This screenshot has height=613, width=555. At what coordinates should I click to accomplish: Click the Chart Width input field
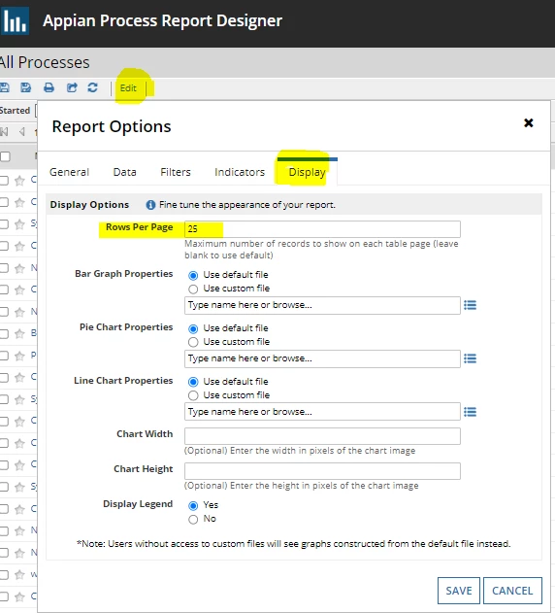pos(322,436)
